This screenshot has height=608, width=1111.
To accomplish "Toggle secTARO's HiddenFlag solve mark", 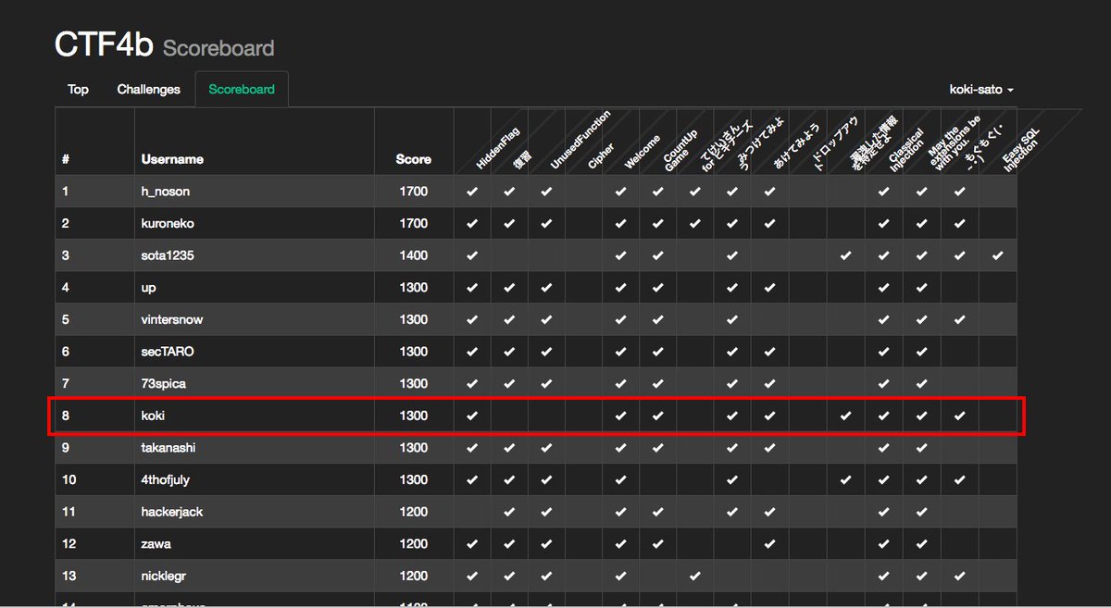I will (x=472, y=351).
